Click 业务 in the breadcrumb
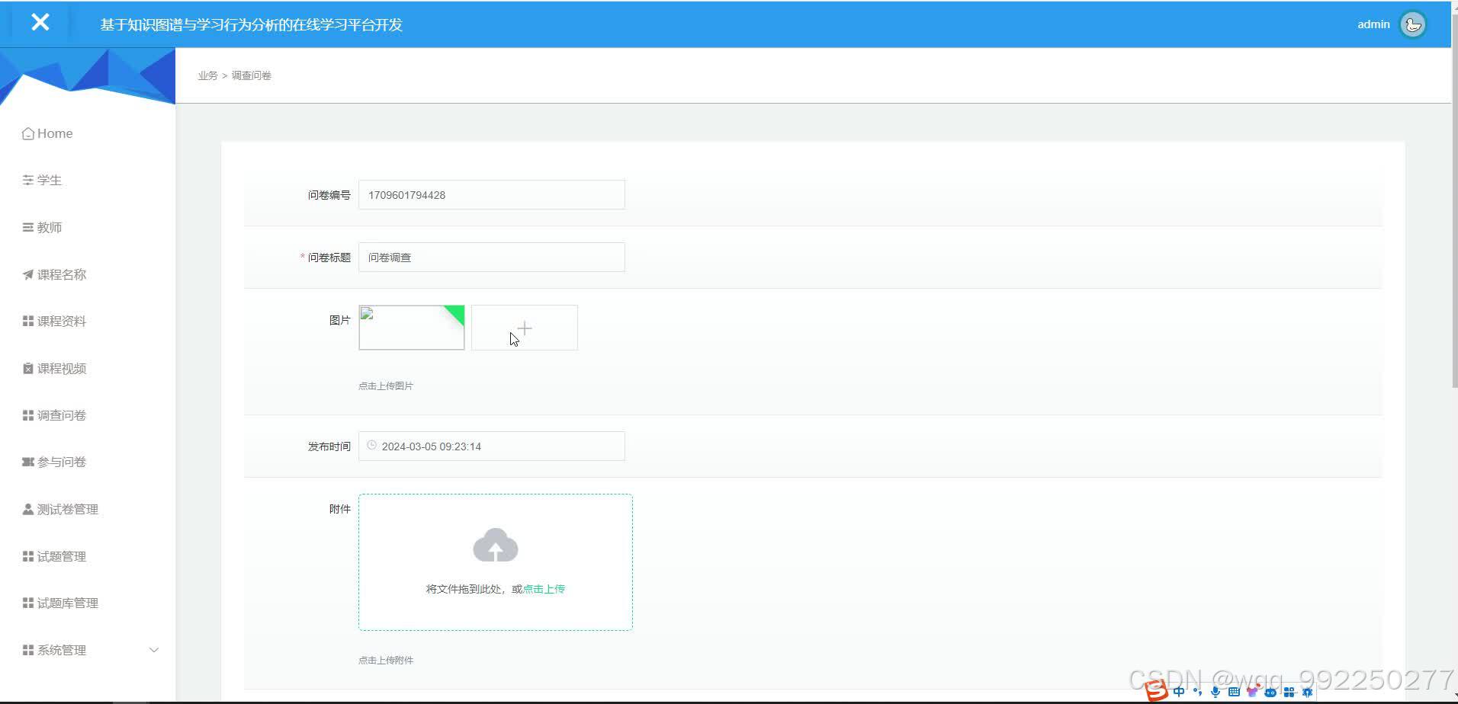 pos(207,75)
